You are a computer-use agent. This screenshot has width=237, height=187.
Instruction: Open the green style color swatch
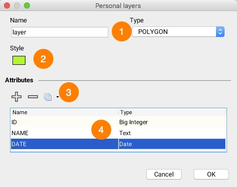19,60
